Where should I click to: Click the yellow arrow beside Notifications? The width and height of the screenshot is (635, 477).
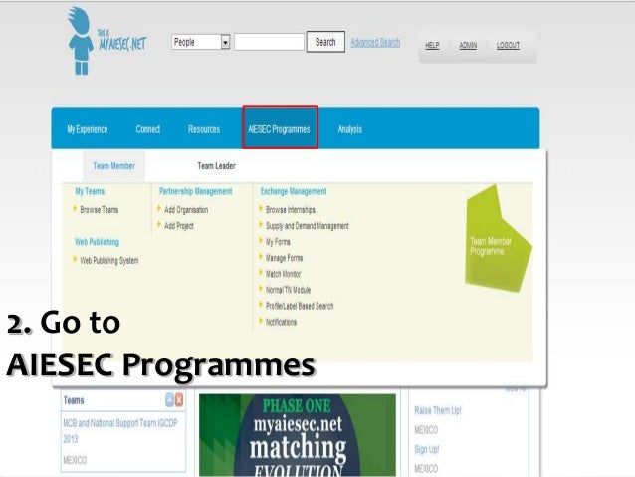[261, 321]
